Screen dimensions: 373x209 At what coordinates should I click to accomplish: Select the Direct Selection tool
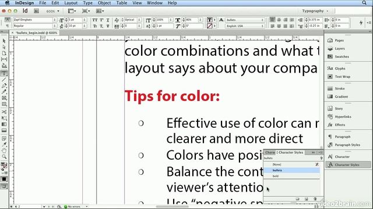point(4,47)
